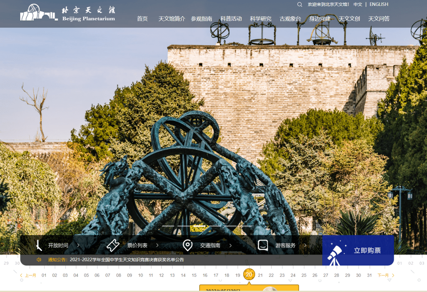Pick date 06 on the calendar strip
The height and width of the screenshot is (292, 427).
[x=97, y=275]
